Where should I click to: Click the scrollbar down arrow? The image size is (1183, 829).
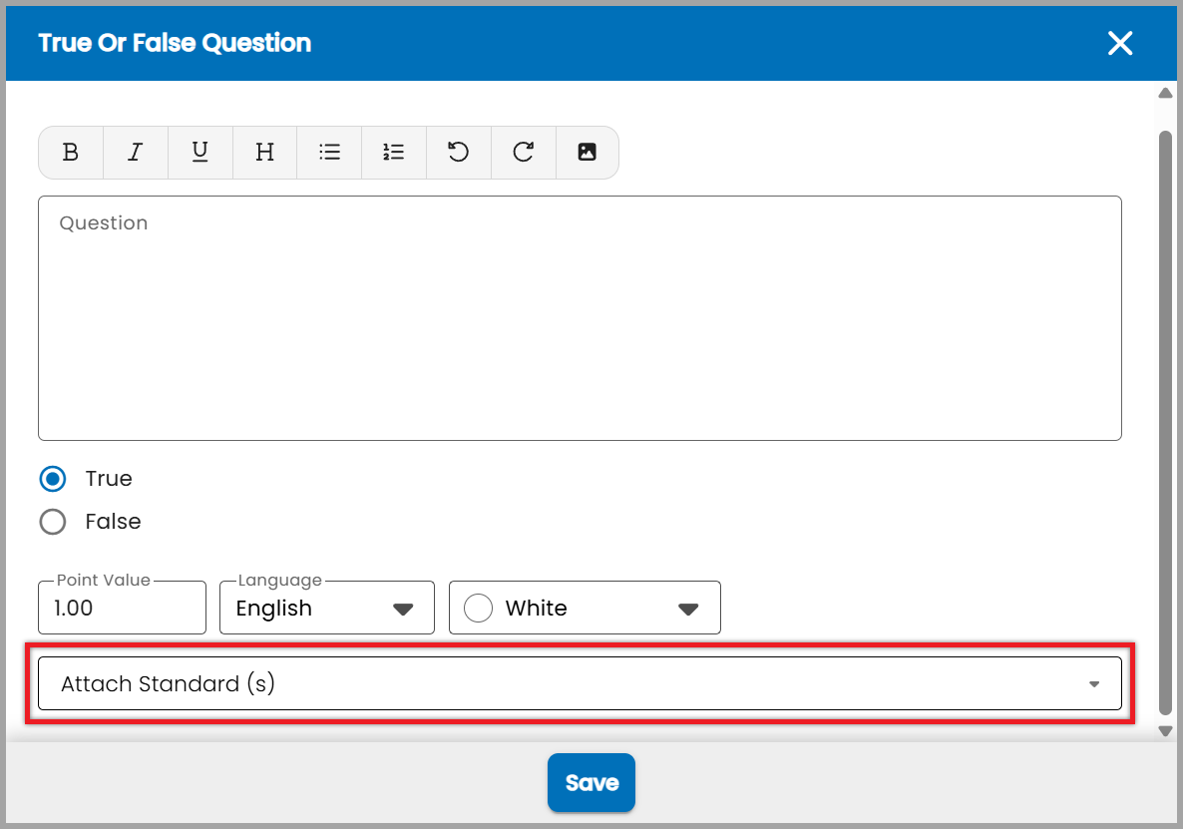(x=1166, y=731)
